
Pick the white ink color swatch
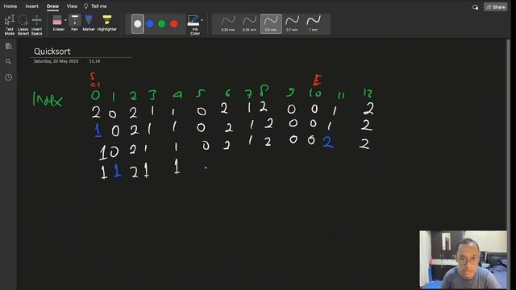[138, 23]
